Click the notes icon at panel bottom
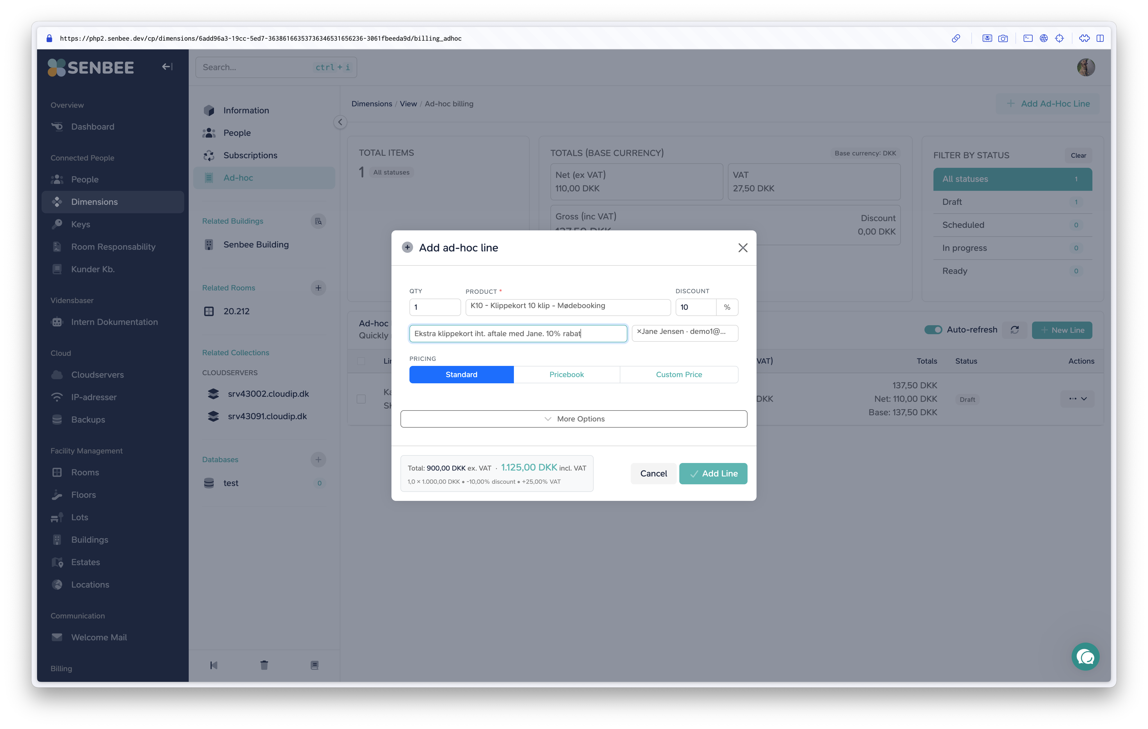This screenshot has height=729, width=1148. tap(315, 665)
